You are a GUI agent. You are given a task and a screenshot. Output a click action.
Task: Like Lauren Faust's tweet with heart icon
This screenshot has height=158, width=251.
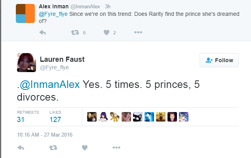pos(85,148)
